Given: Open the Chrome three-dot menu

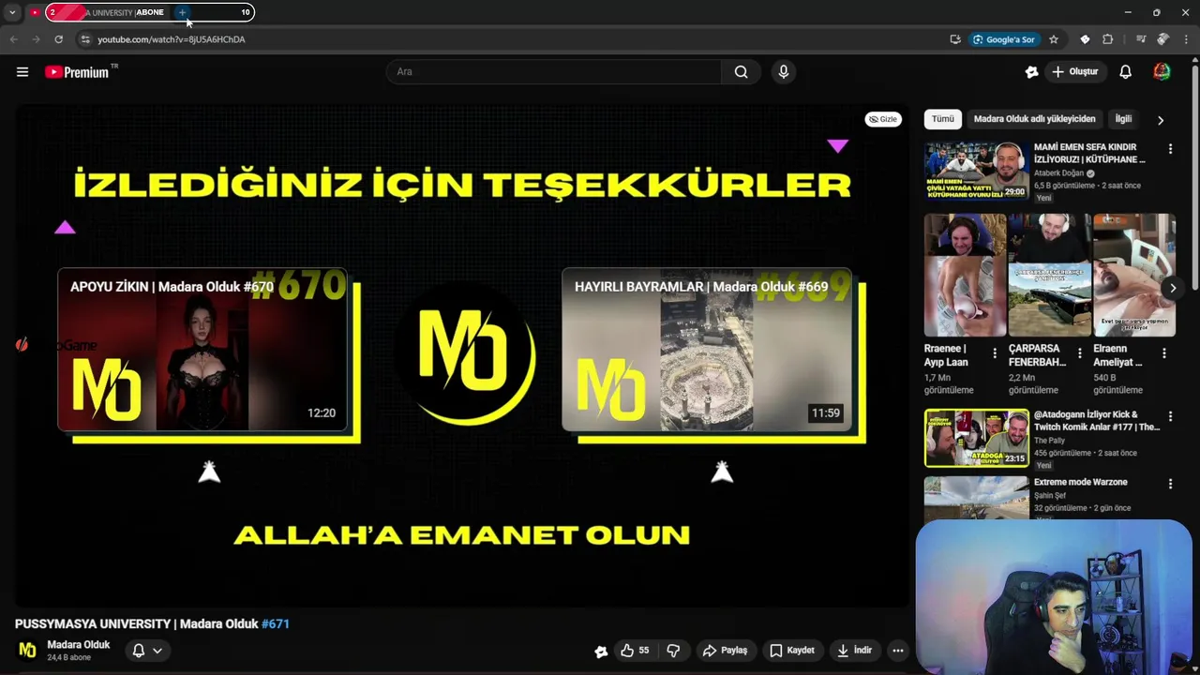Looking at the screenshot, I should point(1186,39).
